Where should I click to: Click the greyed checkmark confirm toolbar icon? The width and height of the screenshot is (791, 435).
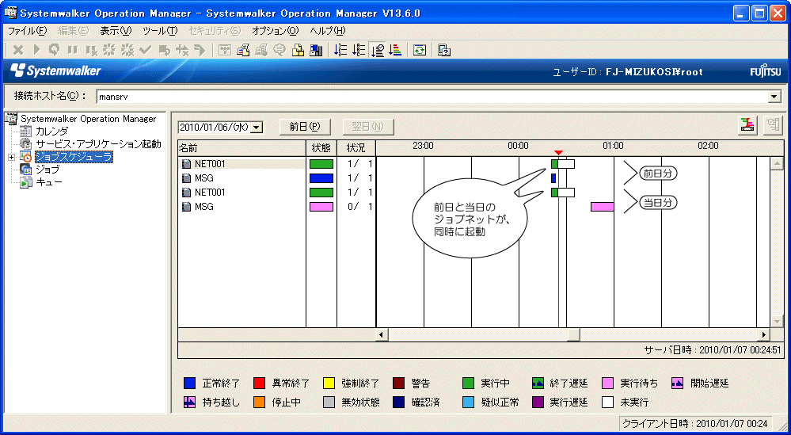click(146, 49)
